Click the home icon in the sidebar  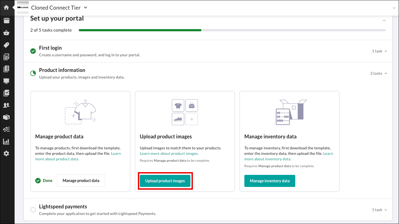[6, 7]
